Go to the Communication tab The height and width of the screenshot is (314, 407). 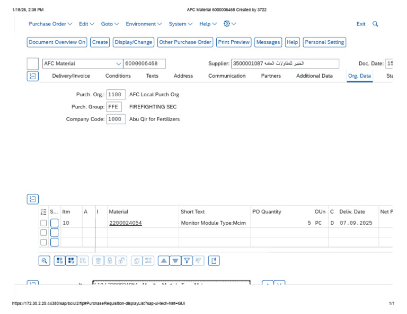point(227,76)
